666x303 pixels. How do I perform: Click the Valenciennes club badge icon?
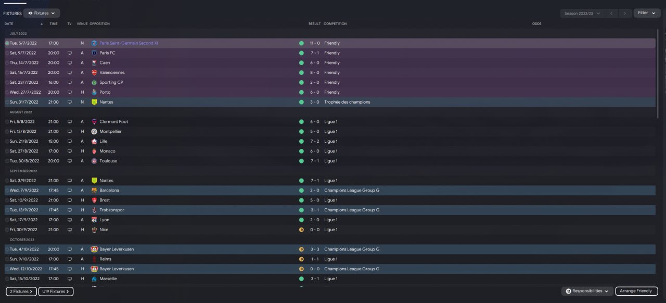(x=94, y=72)
